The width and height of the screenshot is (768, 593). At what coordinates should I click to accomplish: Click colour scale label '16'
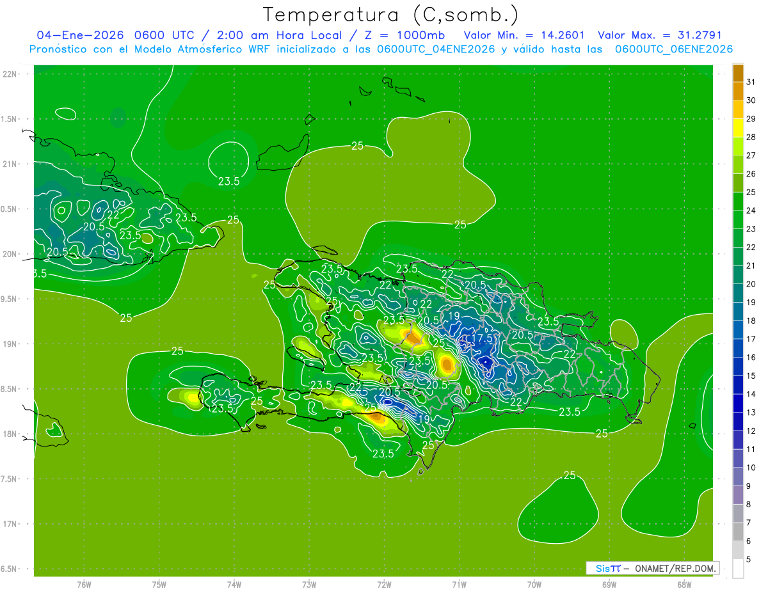751,358
